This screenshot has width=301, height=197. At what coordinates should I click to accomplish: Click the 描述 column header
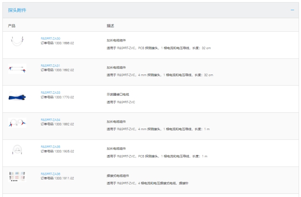click(x=110, y=26)
